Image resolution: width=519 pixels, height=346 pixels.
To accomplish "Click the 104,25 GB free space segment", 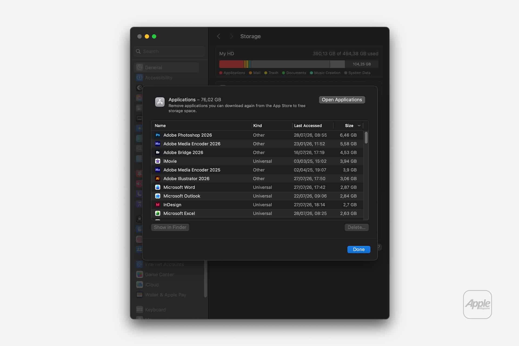I will [361, 64].
